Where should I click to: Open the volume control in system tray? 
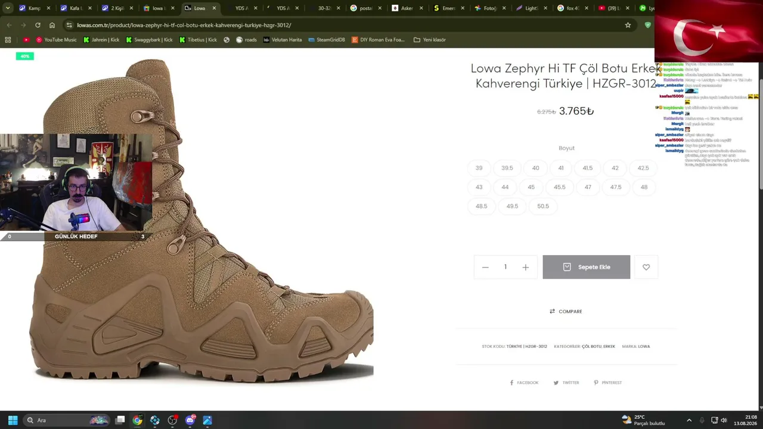[x=724, y=420]
